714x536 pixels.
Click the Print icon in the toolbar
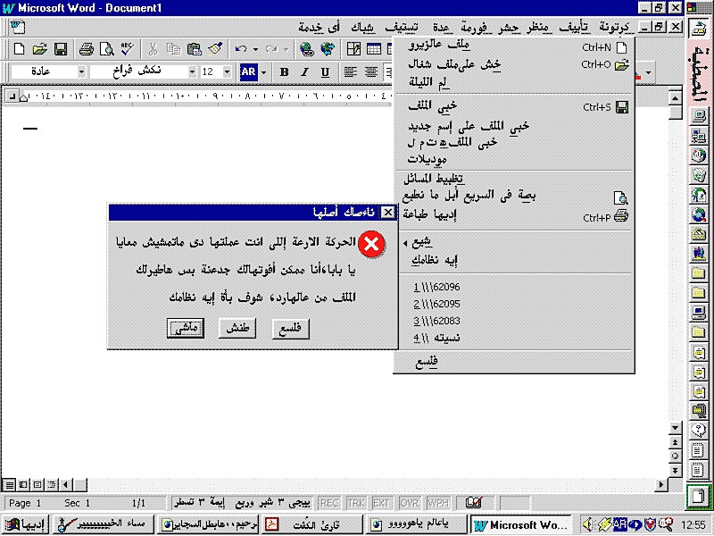click(x=87, y=51)
